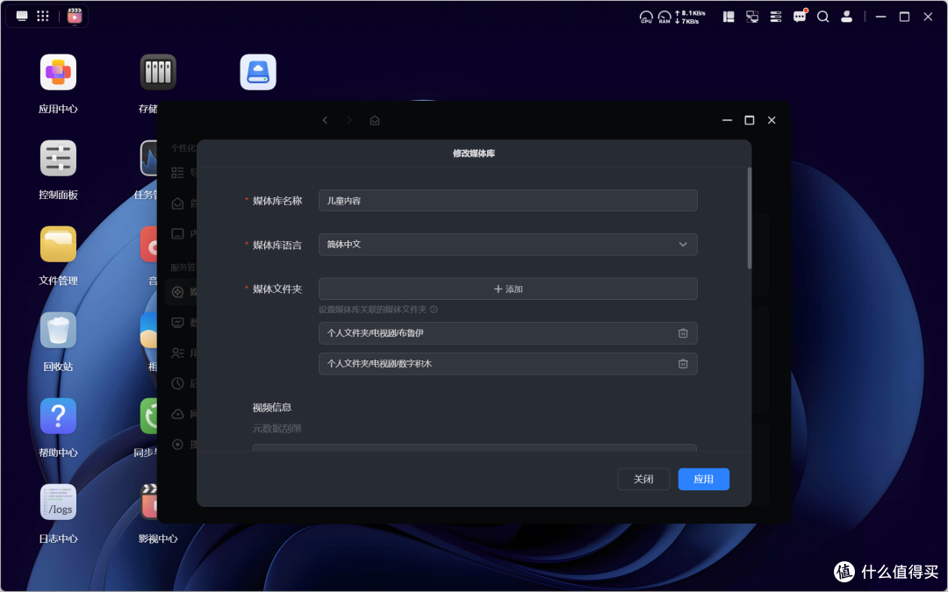Click the CPU usage gauge in top bar

pos(646,17)
